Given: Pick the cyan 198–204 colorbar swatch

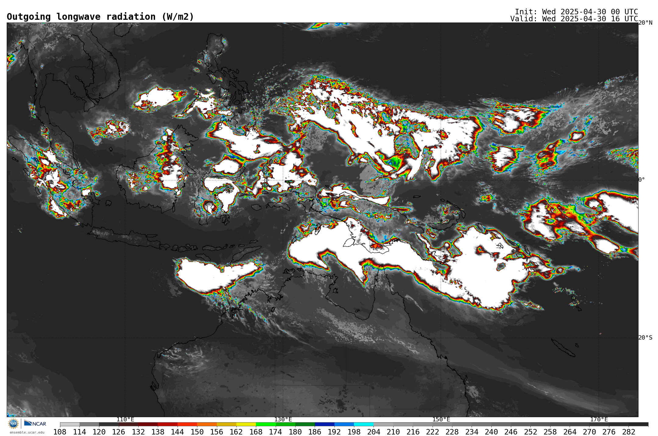Looking at the screenshot, I should (x=364, y=424).
